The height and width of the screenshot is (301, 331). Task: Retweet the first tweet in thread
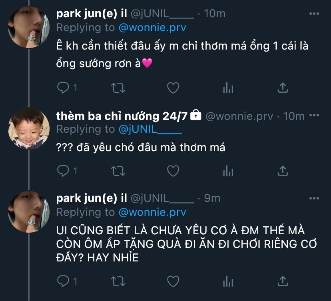click(x=118, y=88)
